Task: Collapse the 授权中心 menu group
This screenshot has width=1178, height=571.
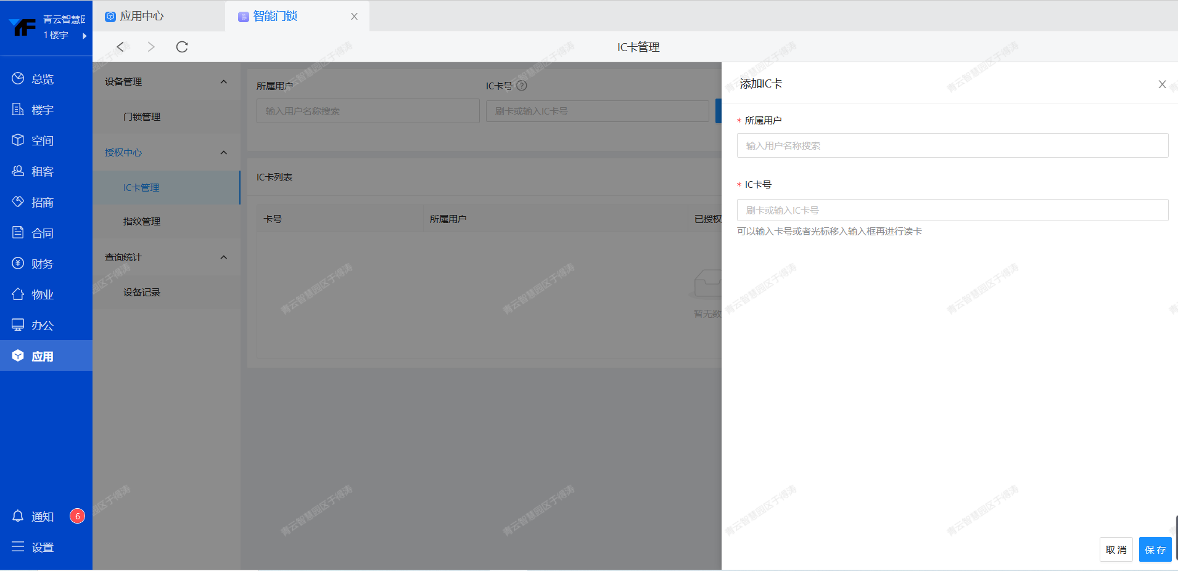Action: [223, 152]
